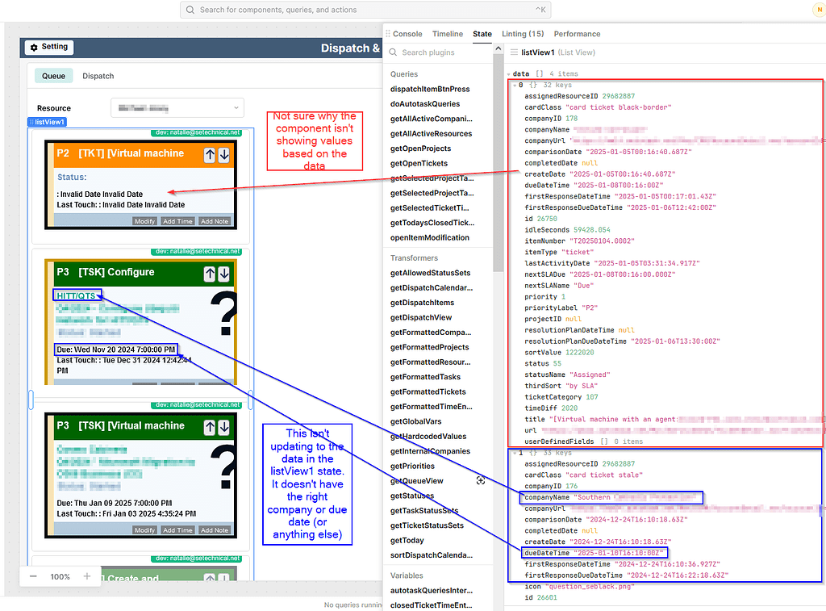Image resolution: width=826 pixels, height=611 pixels.
Task: Click the search icon in the top component search bar
Action: (189, 10)
